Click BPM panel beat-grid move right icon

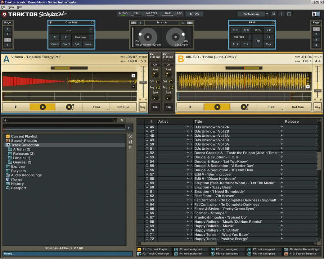247,30
